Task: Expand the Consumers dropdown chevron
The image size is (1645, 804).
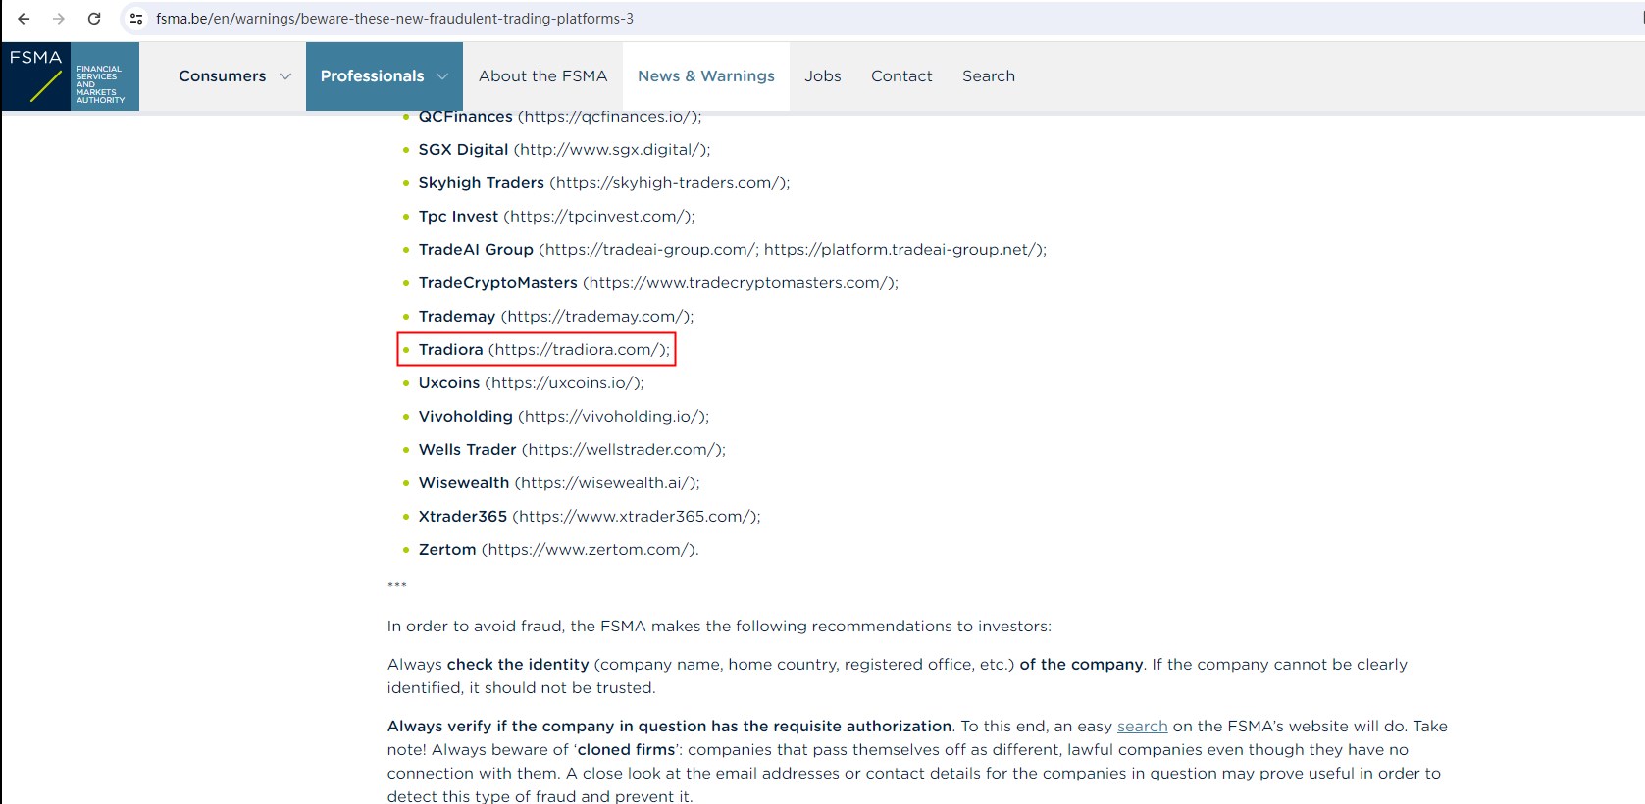Action: point(285,76)
